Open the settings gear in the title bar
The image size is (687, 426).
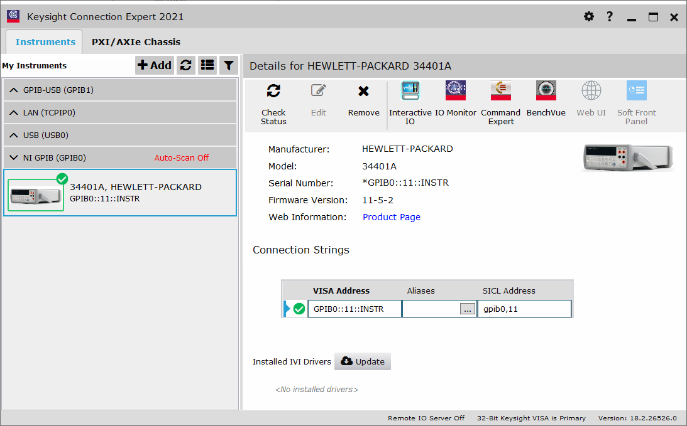(589, 17)
